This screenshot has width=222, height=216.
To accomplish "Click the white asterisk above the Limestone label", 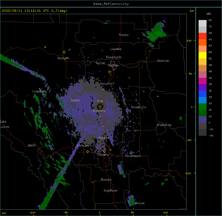I will [40, 89].
